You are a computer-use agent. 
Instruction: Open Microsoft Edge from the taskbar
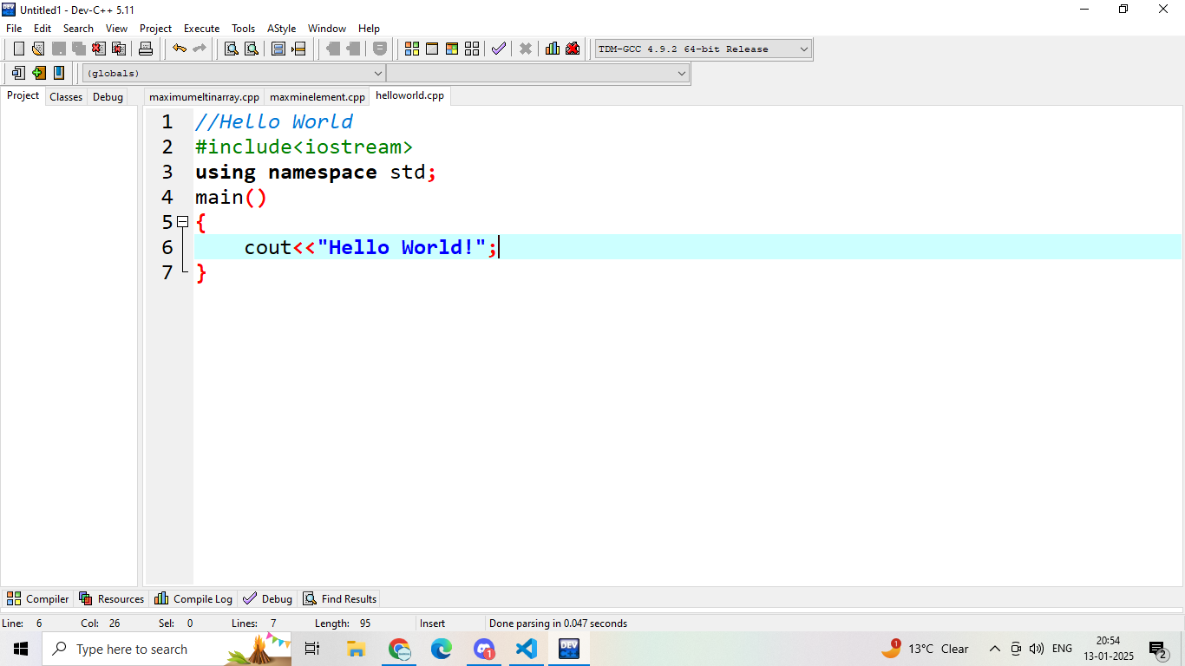point(442,649)
